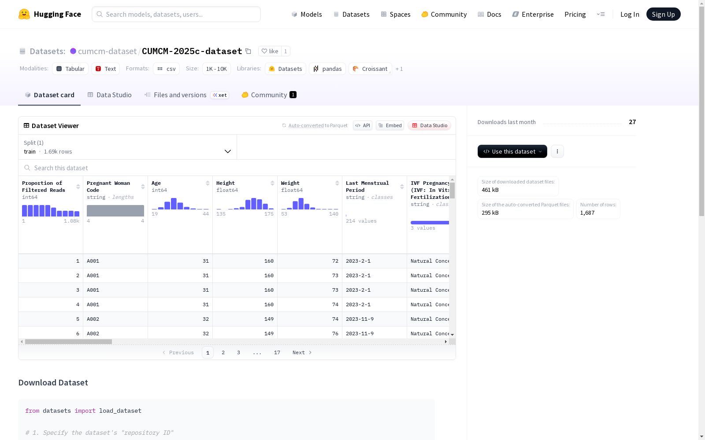
Task: Go to page 2 of the table
Action: pos(223,352)
